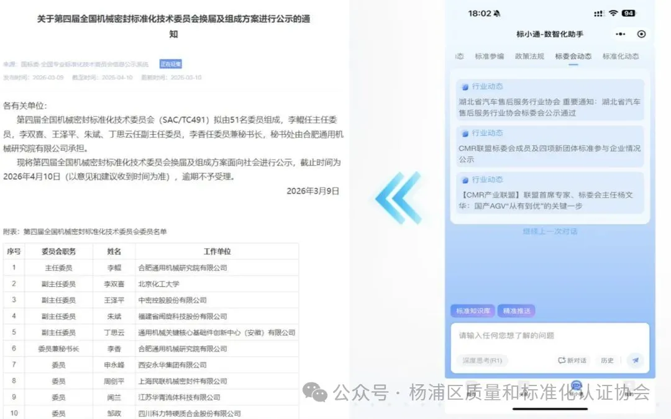Toggle 深度思考(R1) mode
Viewport: 671px width, 419px height.
point(482,360)
